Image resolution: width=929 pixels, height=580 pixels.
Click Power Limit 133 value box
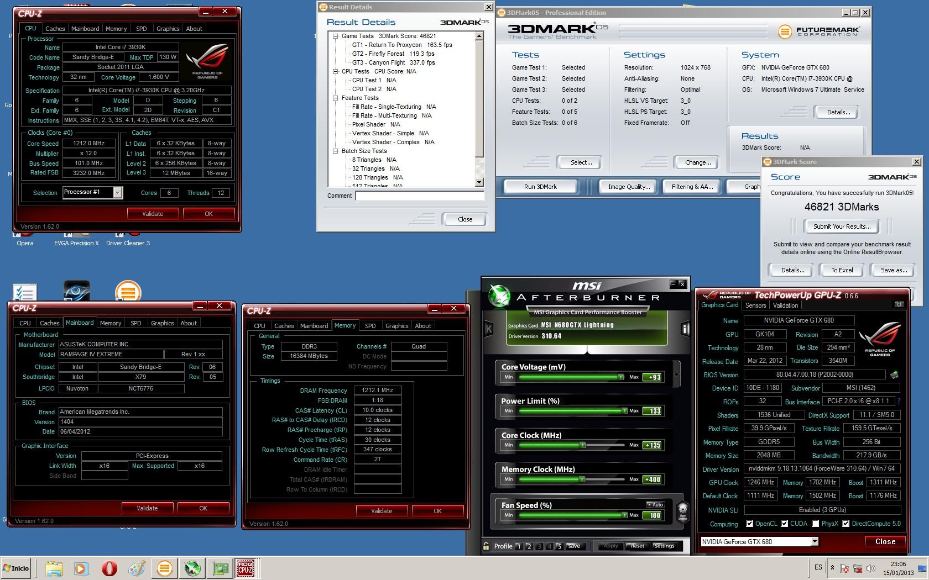click(x=653, y=411)
